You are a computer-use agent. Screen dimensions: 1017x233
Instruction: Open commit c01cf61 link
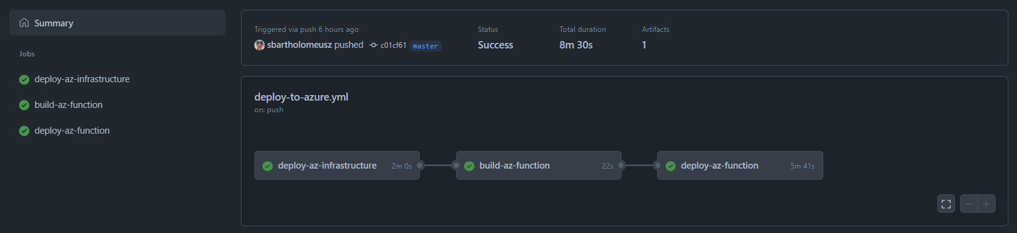[394, 45]
